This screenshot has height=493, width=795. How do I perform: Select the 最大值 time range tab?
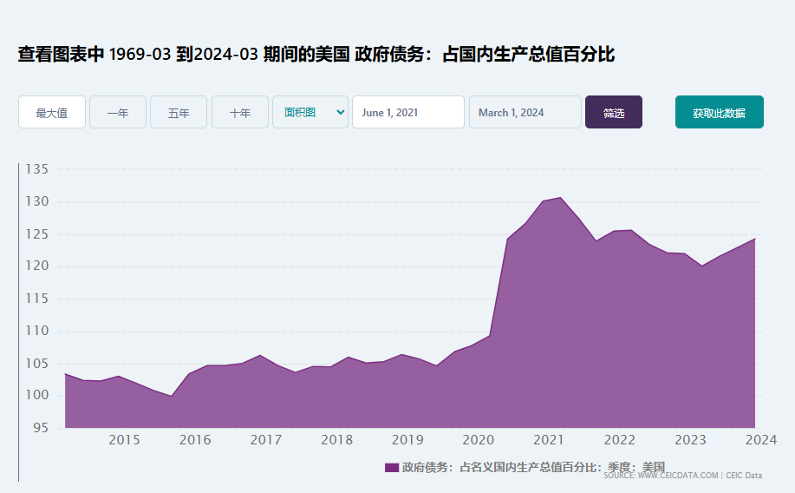point(52,113)
